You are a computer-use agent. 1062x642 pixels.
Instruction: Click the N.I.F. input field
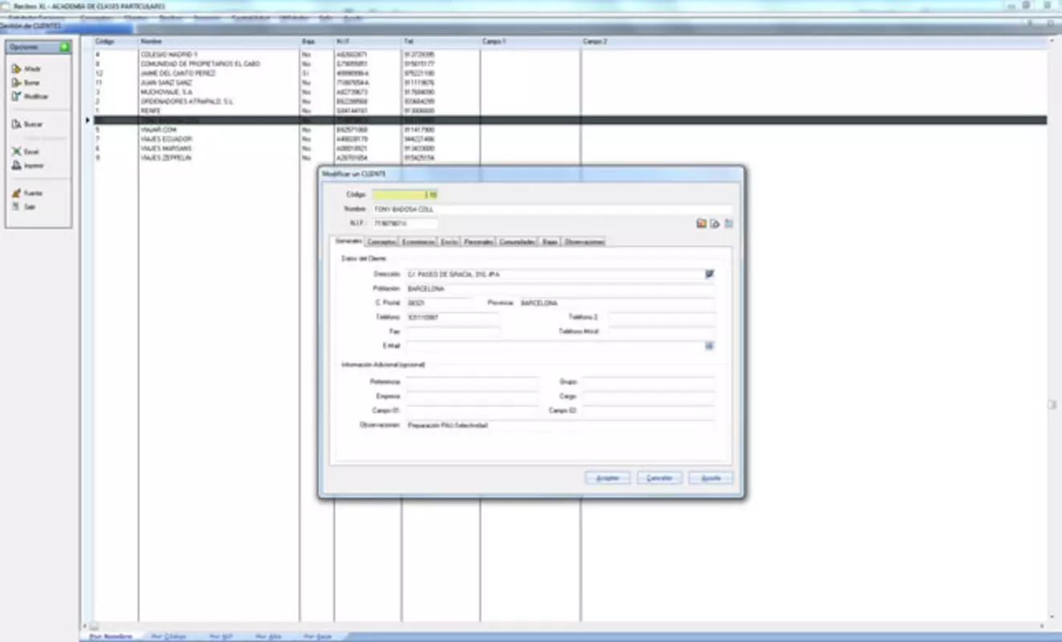pos(405,224)
